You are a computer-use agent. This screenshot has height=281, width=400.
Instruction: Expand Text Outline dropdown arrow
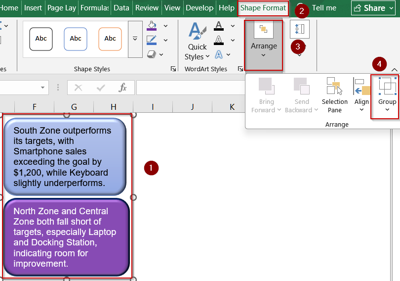(x=233, y=41)
